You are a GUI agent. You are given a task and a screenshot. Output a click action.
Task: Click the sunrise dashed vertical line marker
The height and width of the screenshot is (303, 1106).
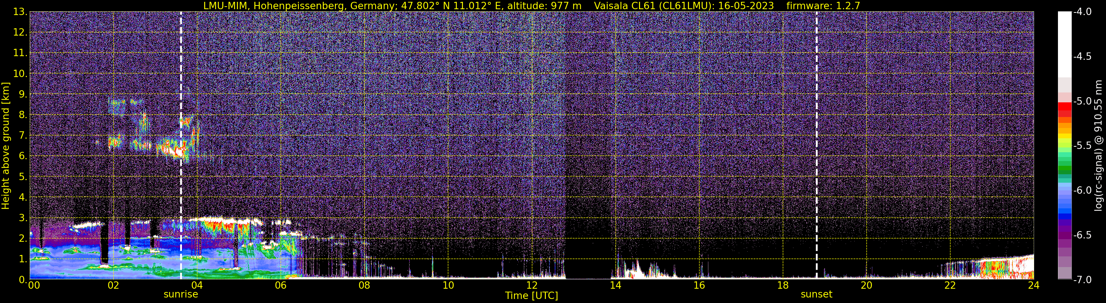pyautogui.click(x=181, y=146)
